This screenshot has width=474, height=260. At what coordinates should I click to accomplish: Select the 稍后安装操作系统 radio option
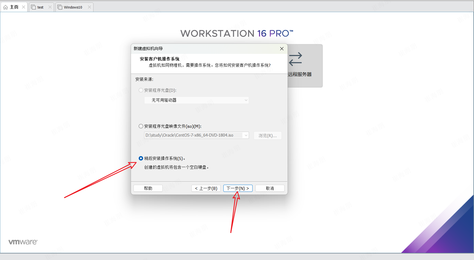(x=141, y=158)
